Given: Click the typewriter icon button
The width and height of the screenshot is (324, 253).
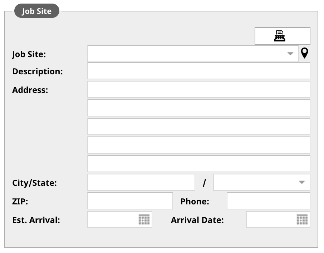Looking at the screenshot, I should tap(282, 36).
